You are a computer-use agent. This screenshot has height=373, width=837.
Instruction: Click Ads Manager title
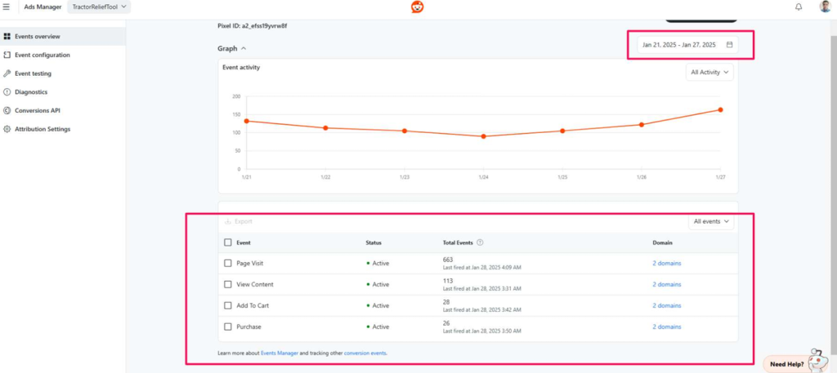coord(43,7)
